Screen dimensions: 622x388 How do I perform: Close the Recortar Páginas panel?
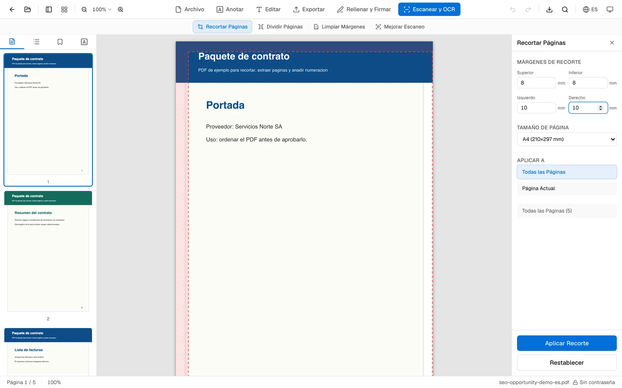(612, 43)
